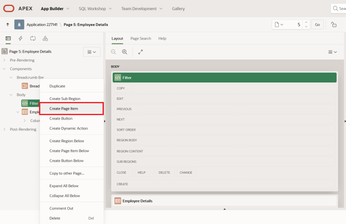Expand the Pre-Rendering tree node

(4, 60)
